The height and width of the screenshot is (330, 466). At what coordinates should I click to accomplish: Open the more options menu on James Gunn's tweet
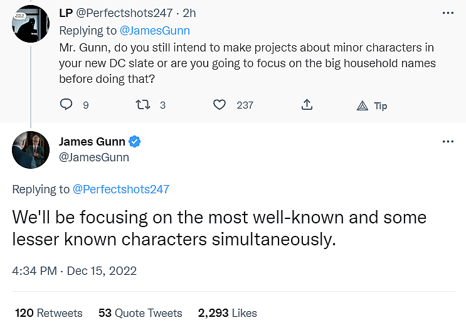point(448,142)
